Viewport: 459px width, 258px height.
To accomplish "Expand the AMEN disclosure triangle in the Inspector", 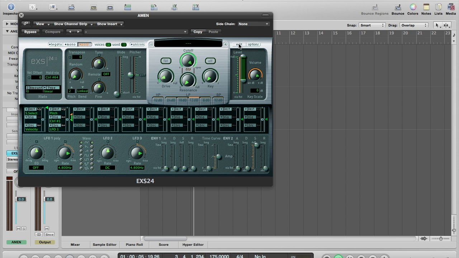I will [7, 31].
